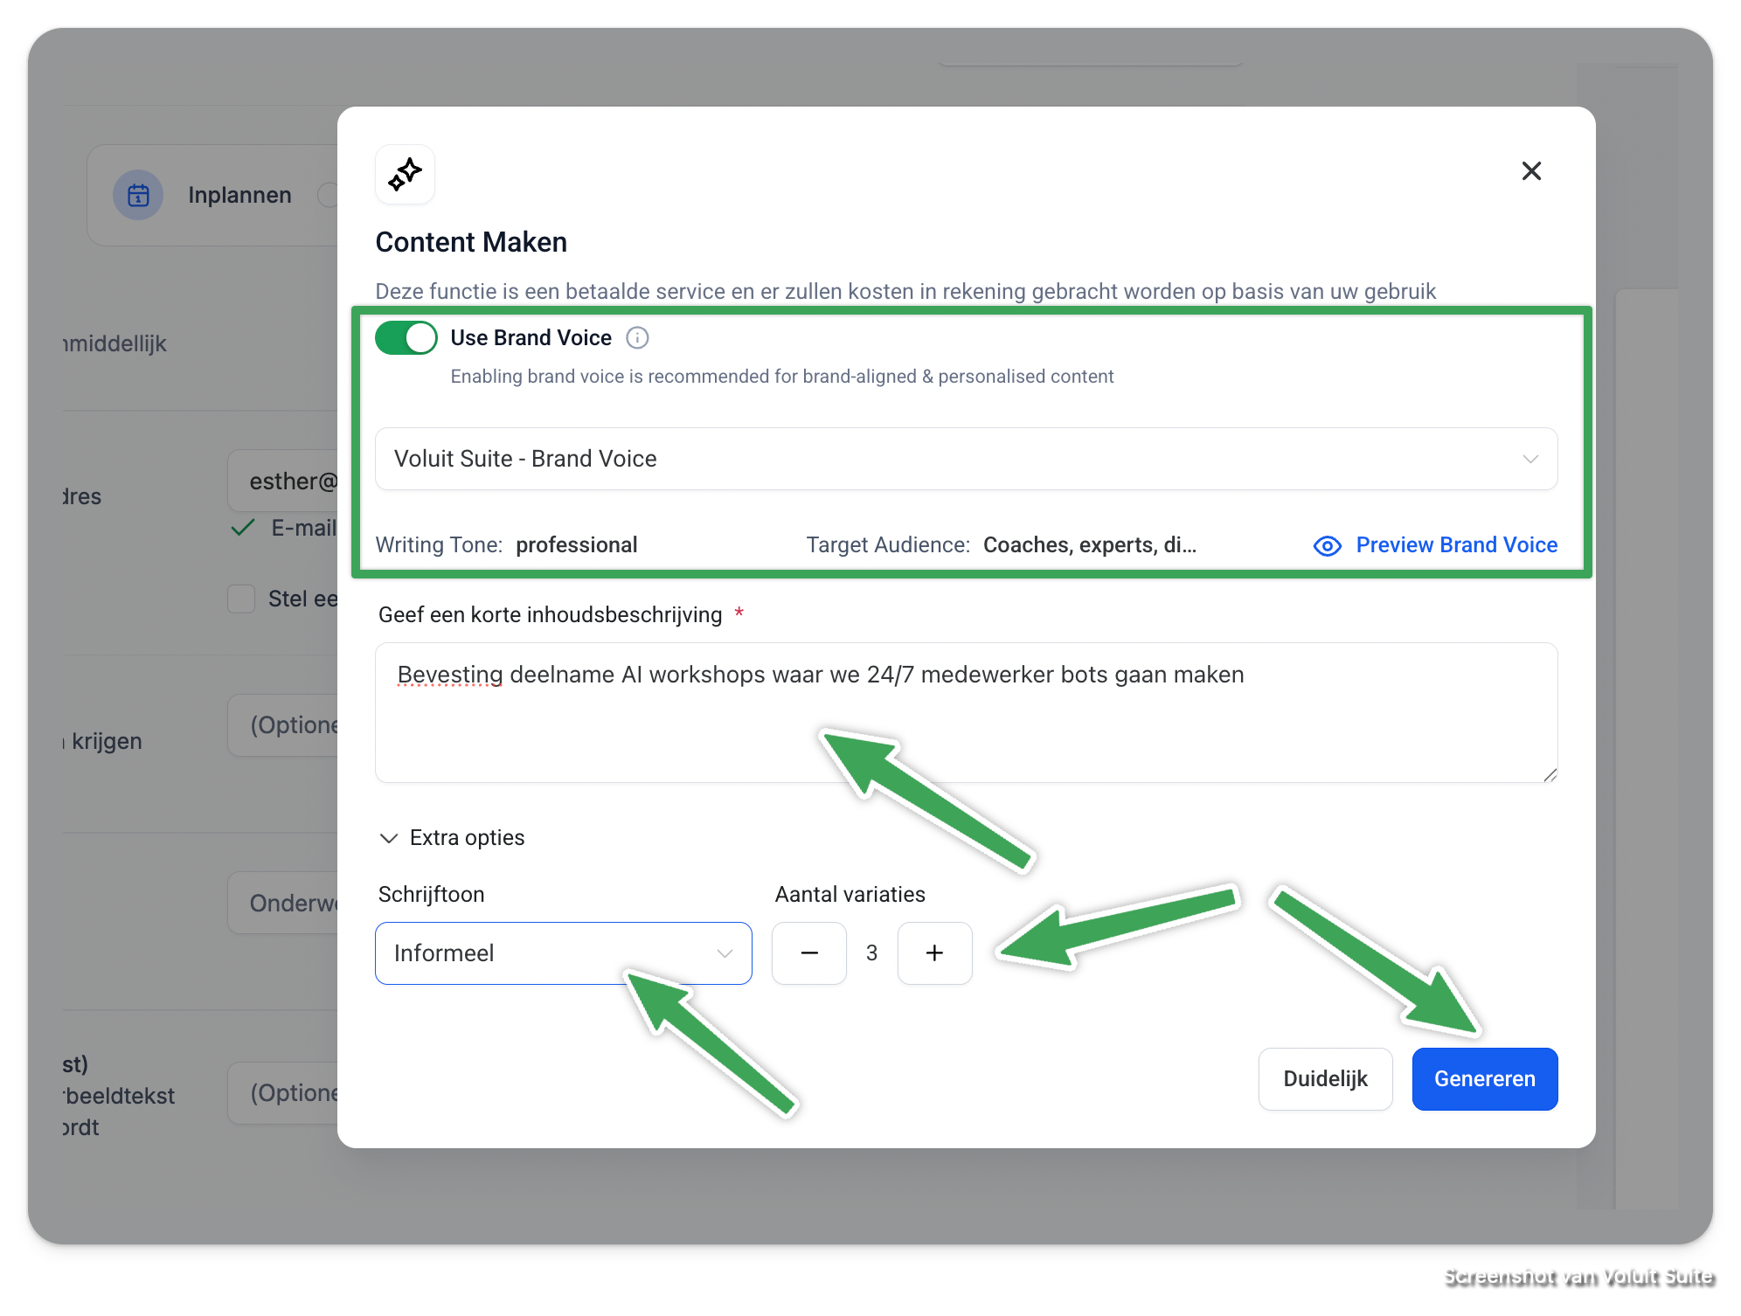Click the Brand Voice info icon

(637, 338)
